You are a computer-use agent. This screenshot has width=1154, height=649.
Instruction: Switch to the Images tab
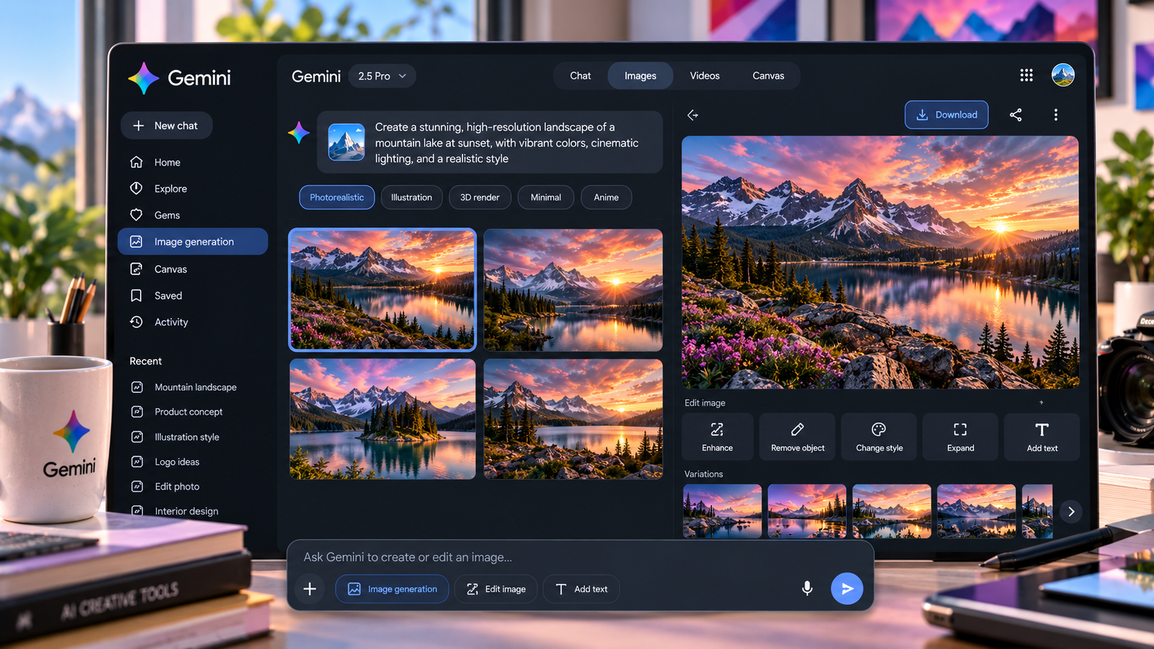[640, 76]
